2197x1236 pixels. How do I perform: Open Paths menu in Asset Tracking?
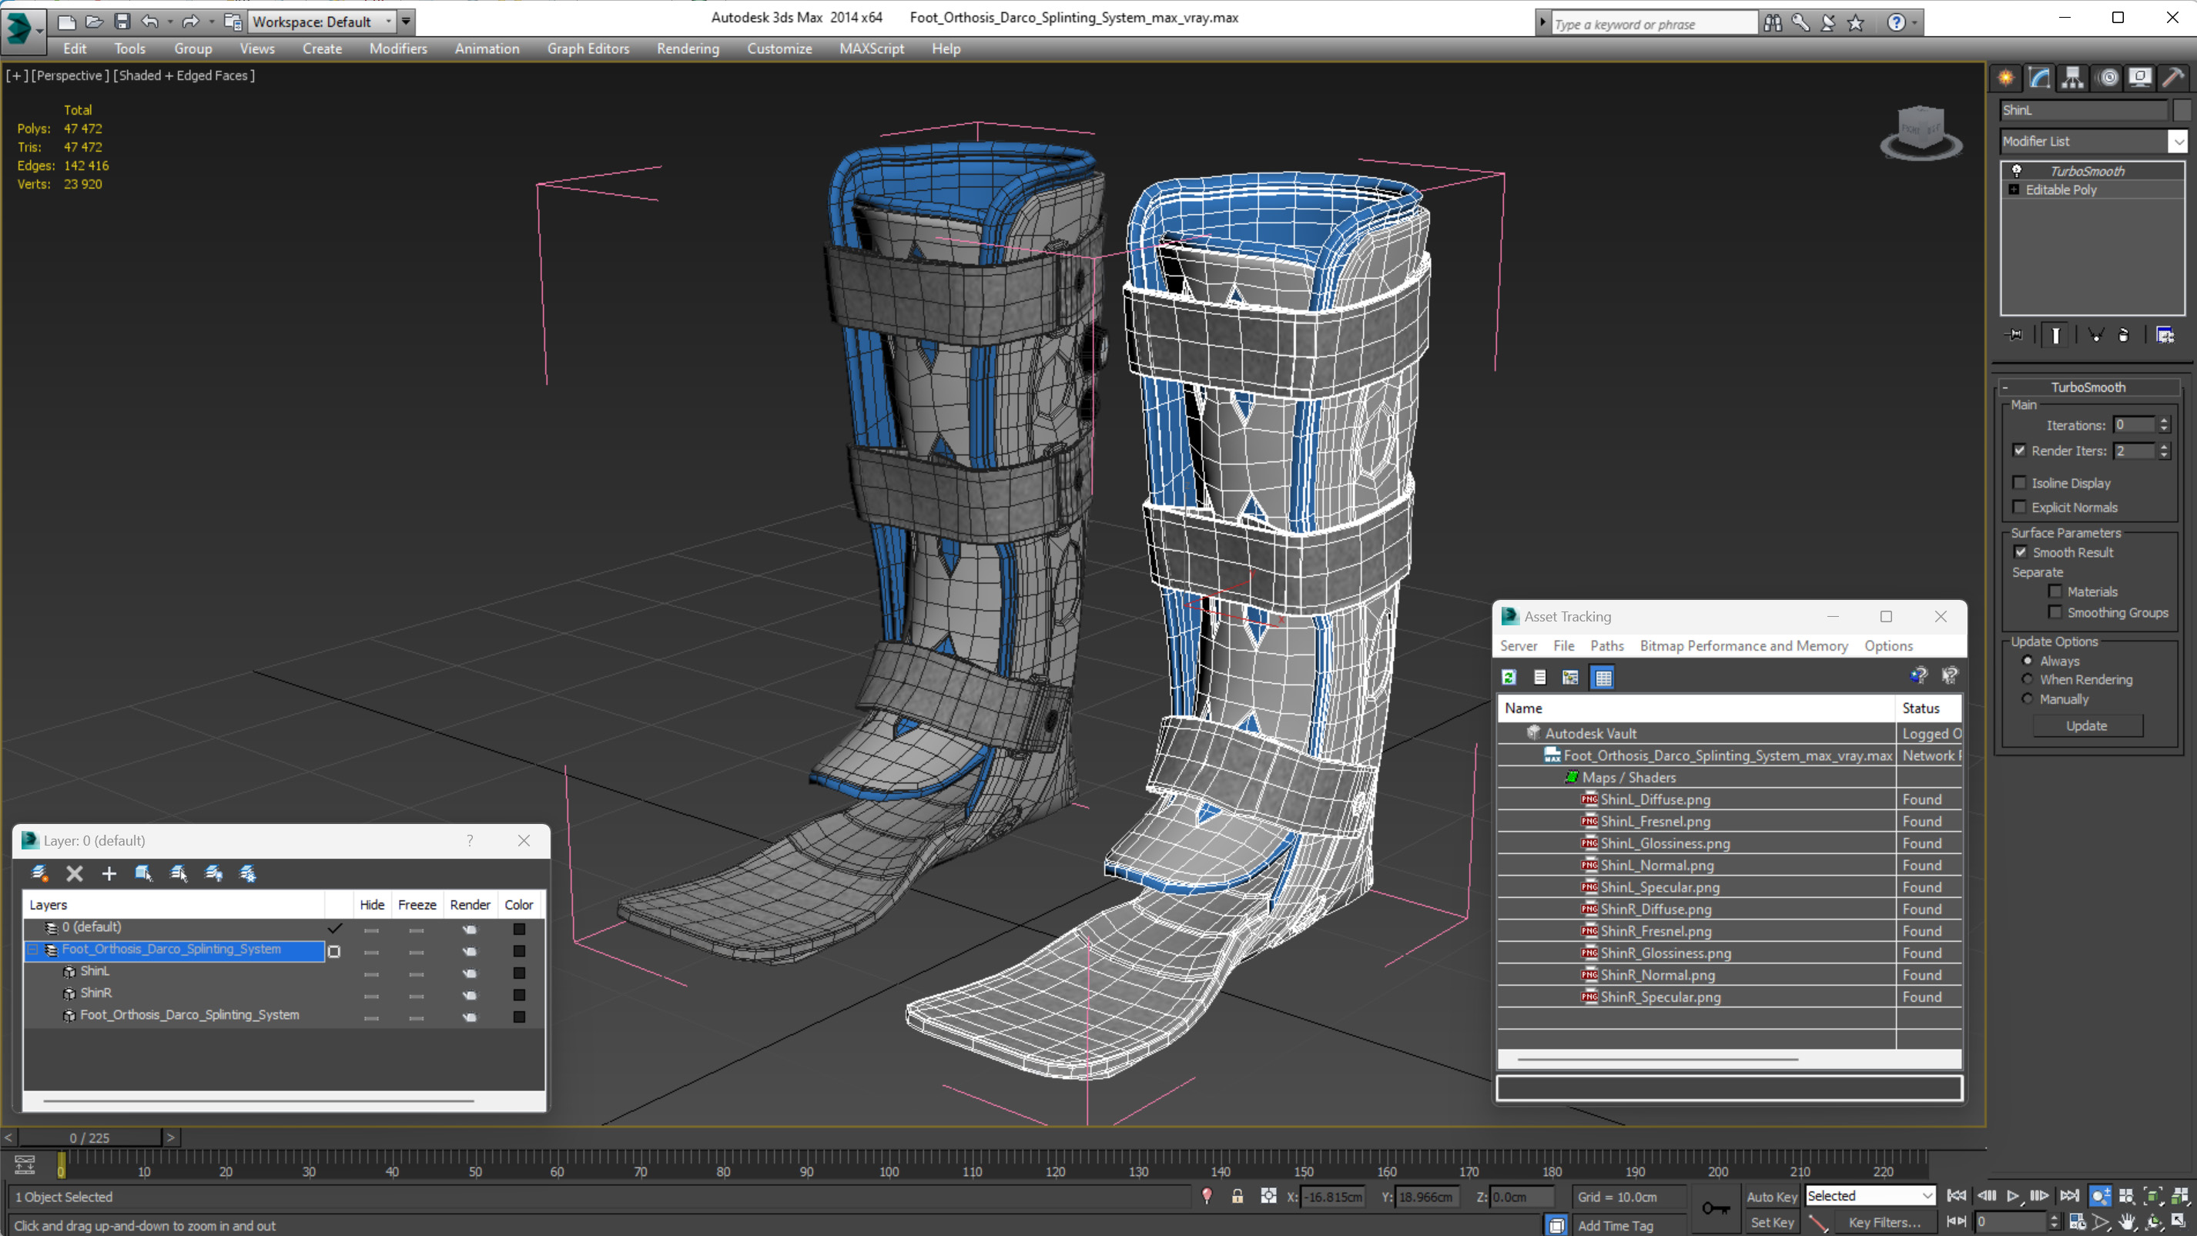(x=1607, y=645)
